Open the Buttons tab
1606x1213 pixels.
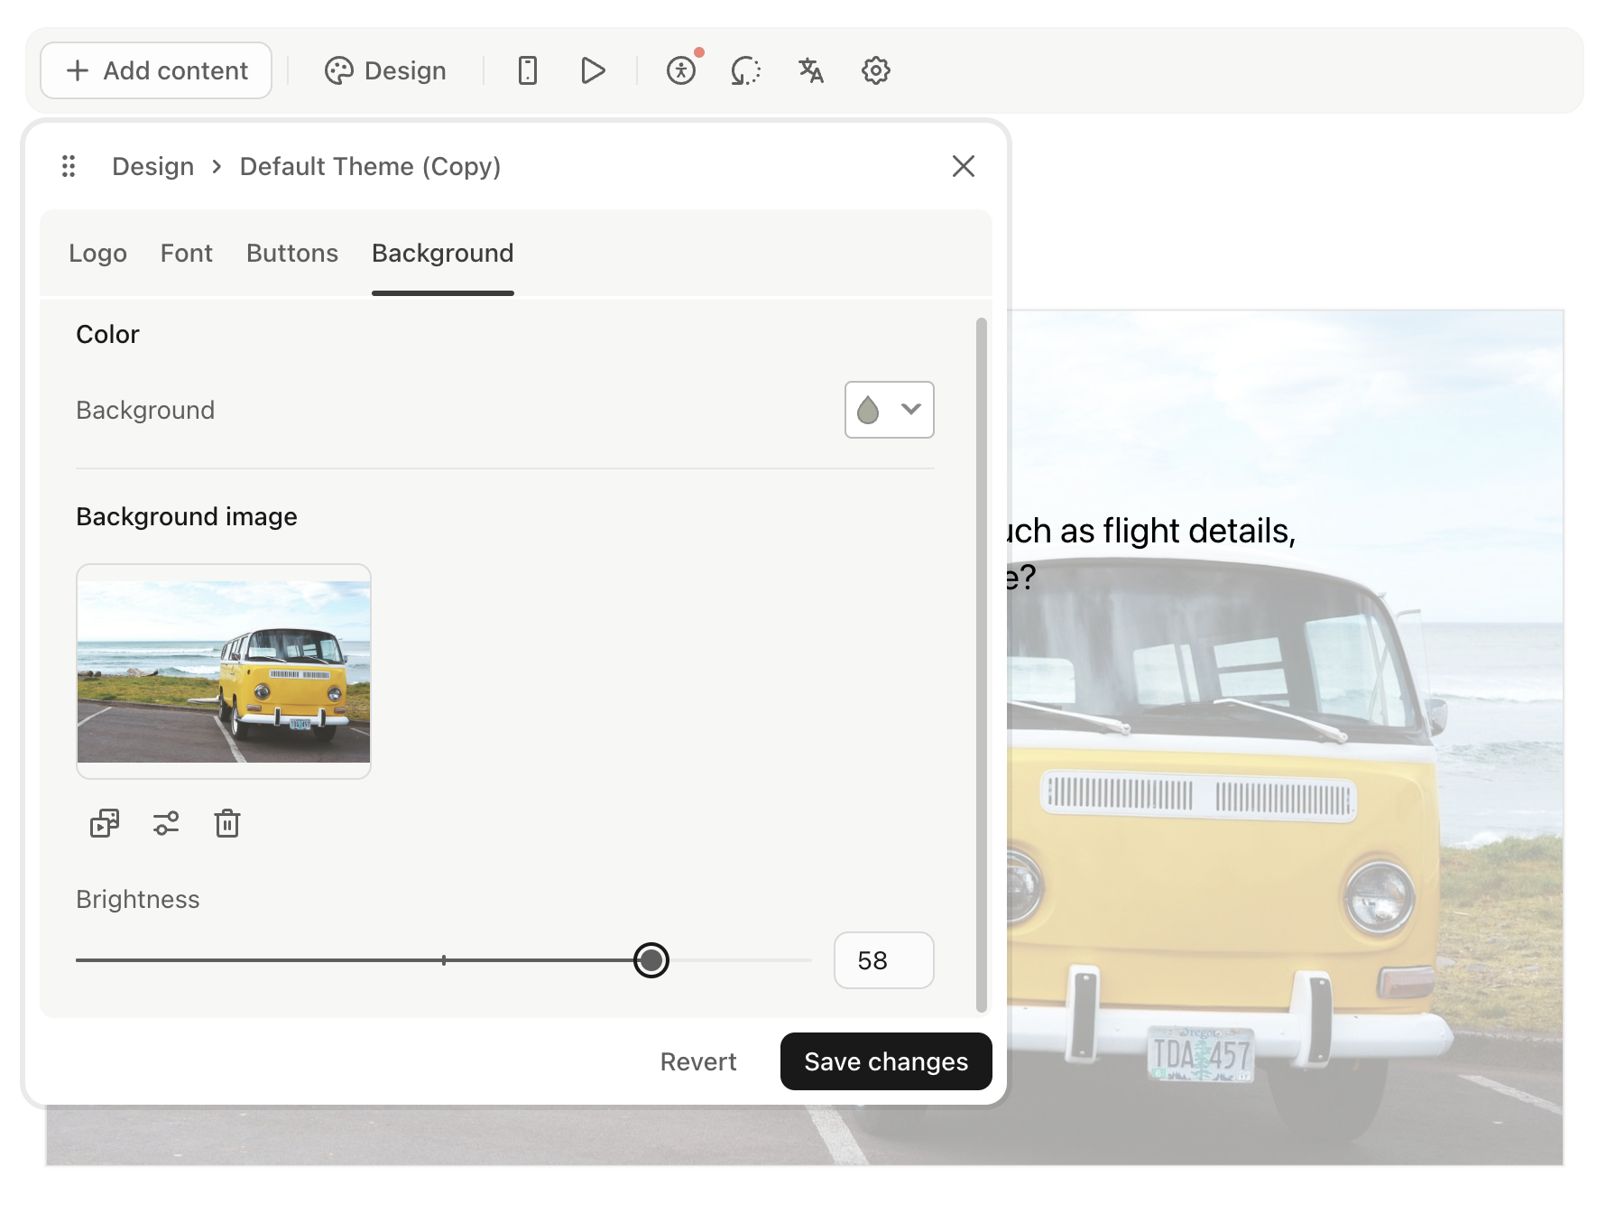pyautogui.click(x=291, y=254)
